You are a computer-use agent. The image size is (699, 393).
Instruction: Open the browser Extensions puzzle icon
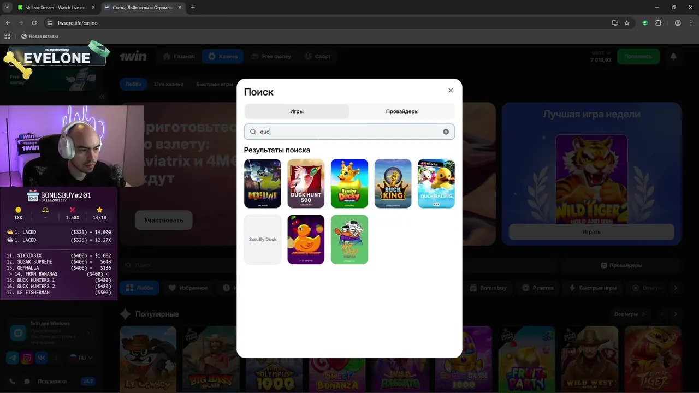pos(658,23)
